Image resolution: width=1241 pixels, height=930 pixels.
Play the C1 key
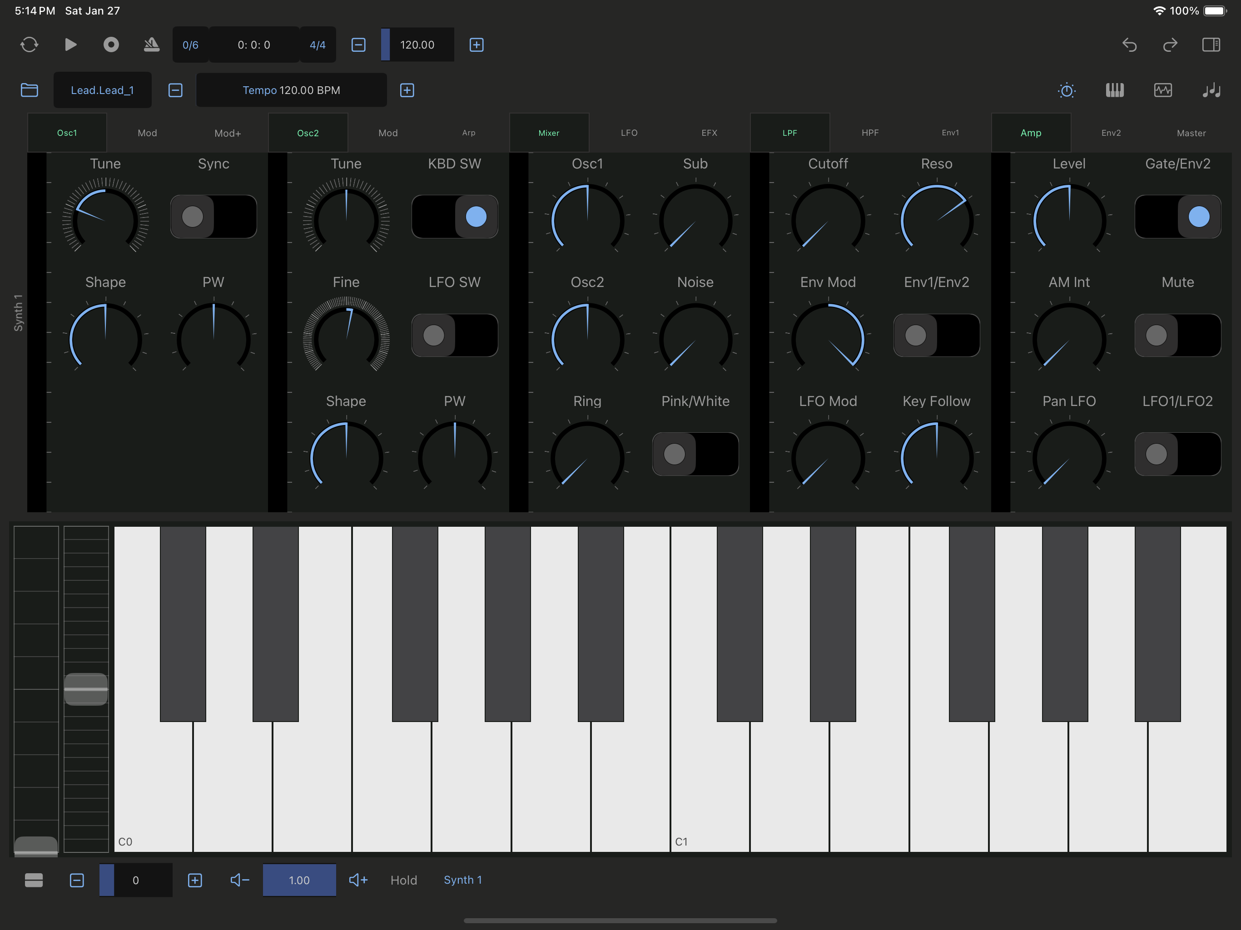pos(710,785)
